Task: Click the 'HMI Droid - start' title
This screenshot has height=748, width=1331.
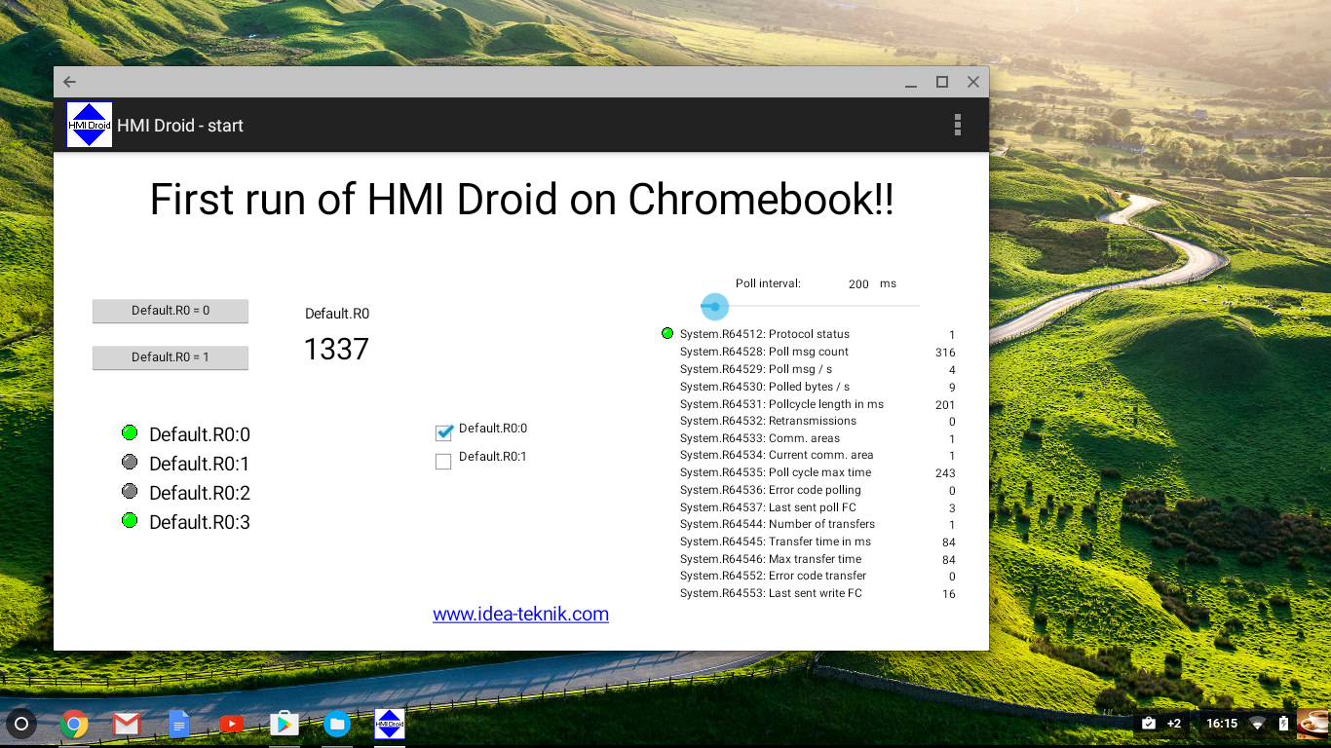Action: [180, 126]
